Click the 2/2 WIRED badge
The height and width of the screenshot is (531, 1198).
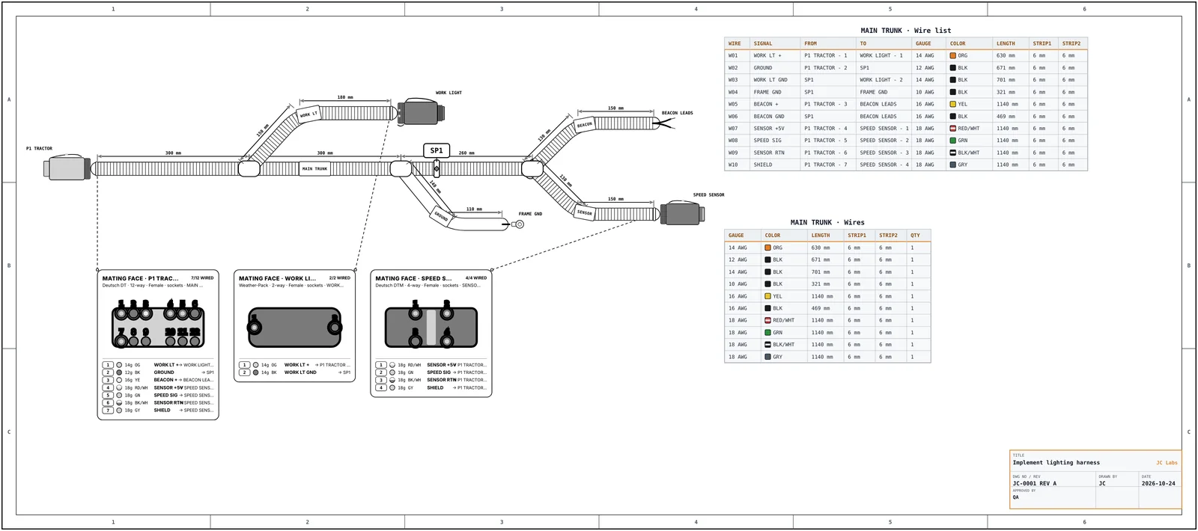(x=340, y=278)
